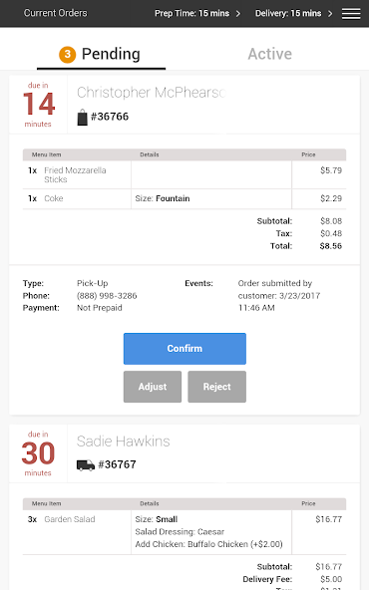Select the Current Orders title

click(x=56, y=13)
